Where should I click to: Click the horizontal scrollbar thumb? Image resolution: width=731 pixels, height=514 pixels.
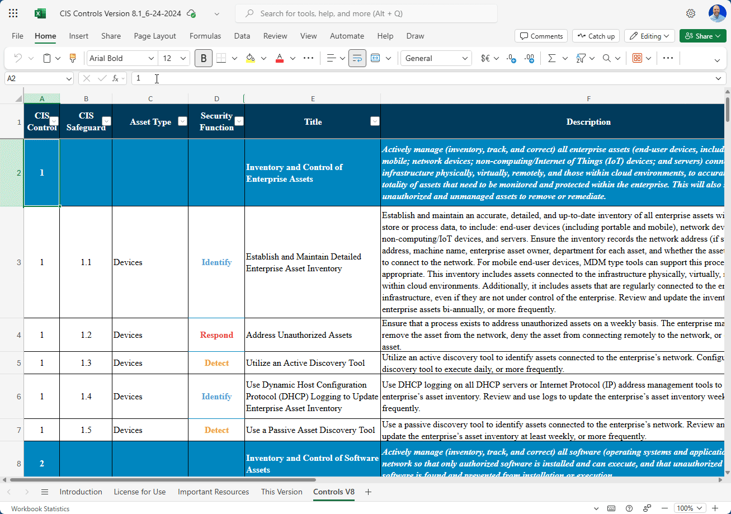tap(163, 479)
